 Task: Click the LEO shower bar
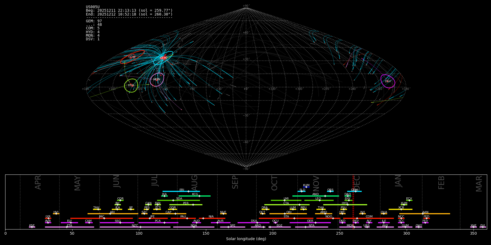[319, 200]
